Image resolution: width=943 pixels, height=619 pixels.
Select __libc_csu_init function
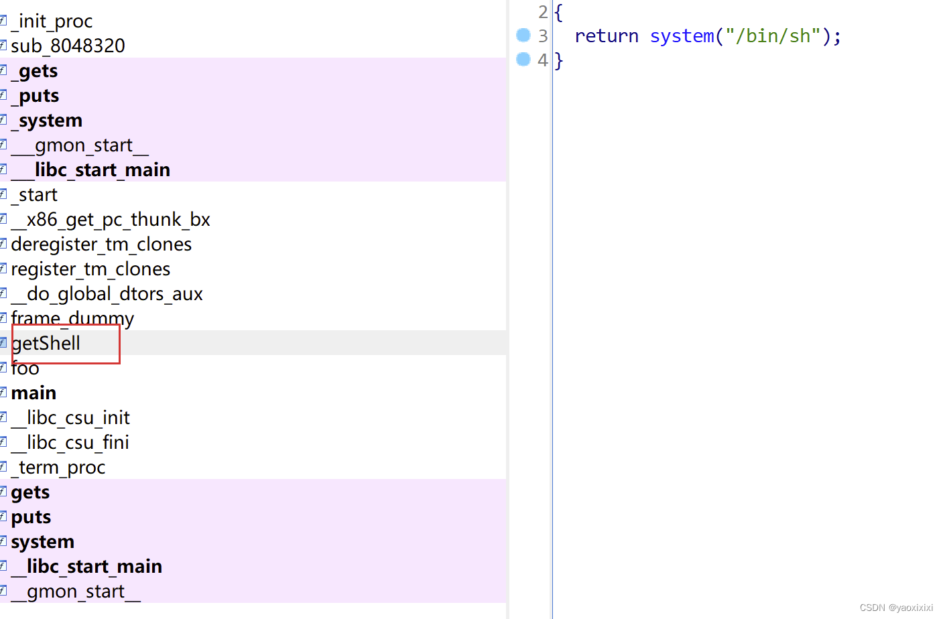click(x=70, y=417)
